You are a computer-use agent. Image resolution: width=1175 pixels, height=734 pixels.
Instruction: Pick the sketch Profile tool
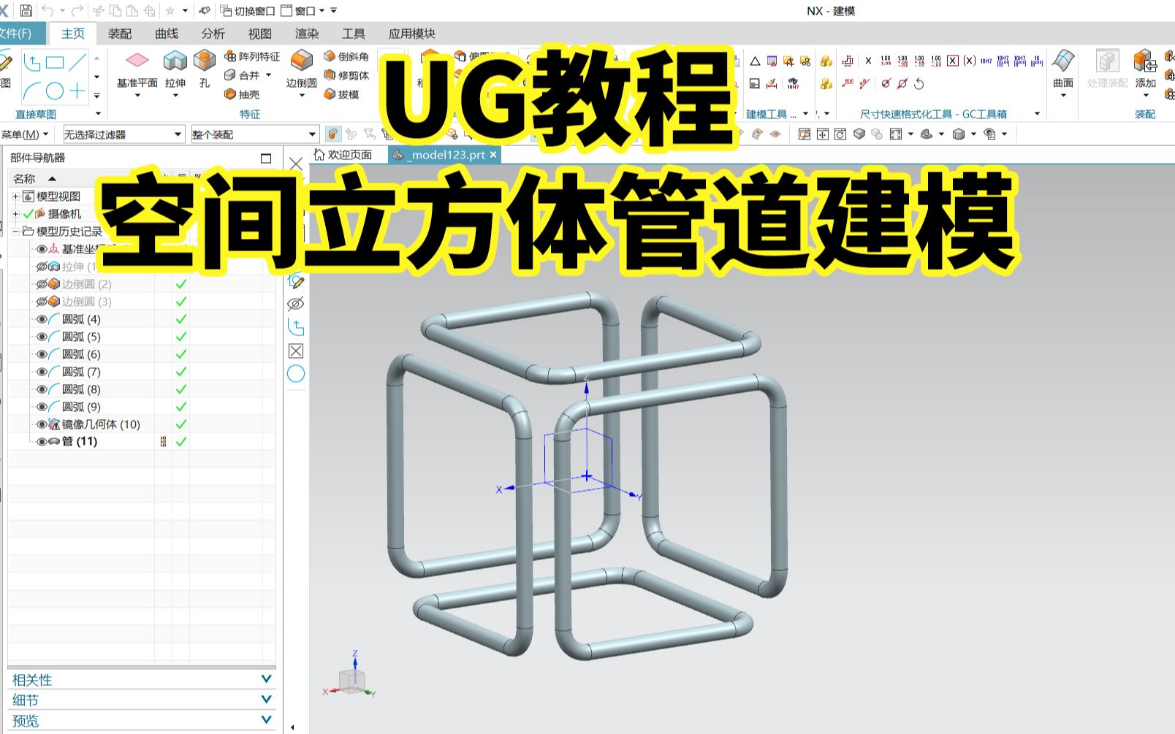click(31, 63)
